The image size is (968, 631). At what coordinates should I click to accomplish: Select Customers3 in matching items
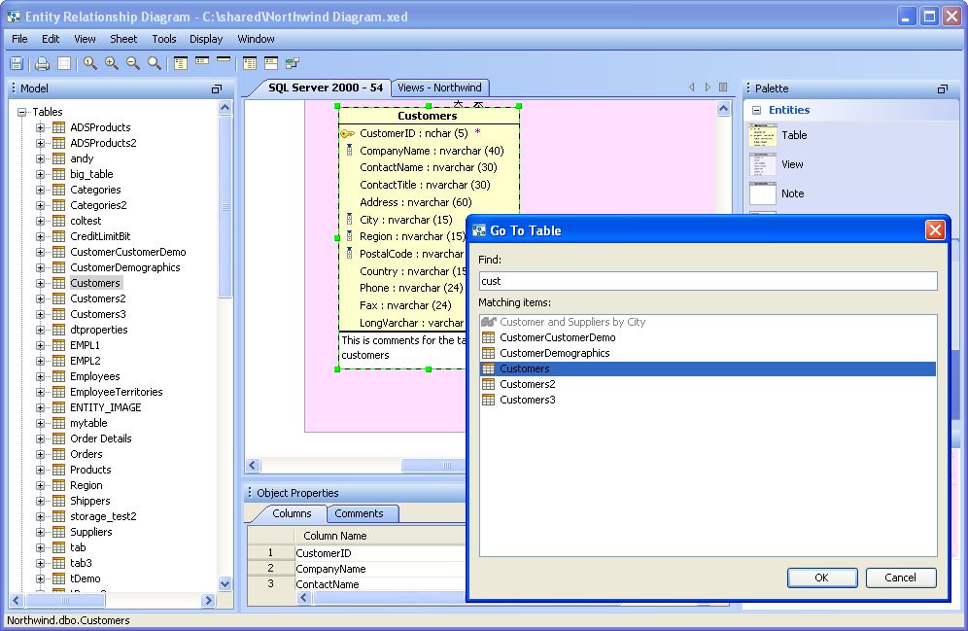pos(709,400)
